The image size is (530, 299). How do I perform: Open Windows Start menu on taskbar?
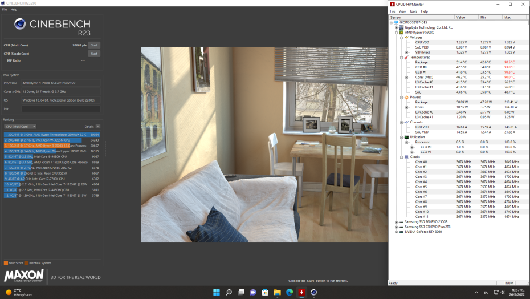pos(216,292)
